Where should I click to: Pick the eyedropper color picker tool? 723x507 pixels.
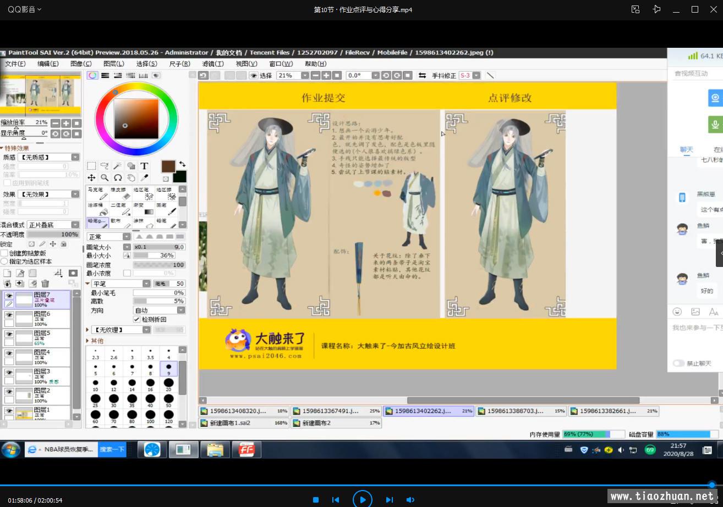(144, 178)
